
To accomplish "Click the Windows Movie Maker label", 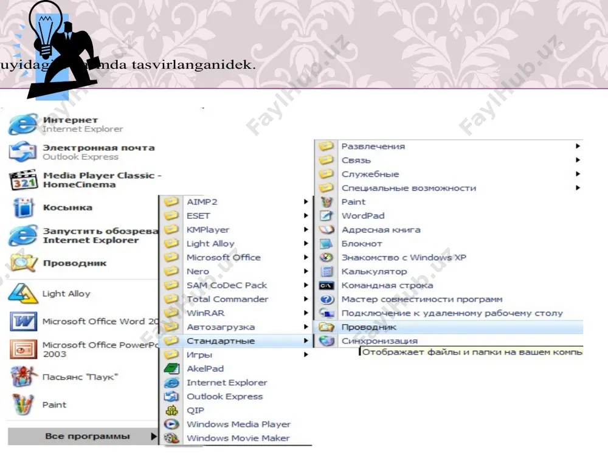I will tap(238, 438).
